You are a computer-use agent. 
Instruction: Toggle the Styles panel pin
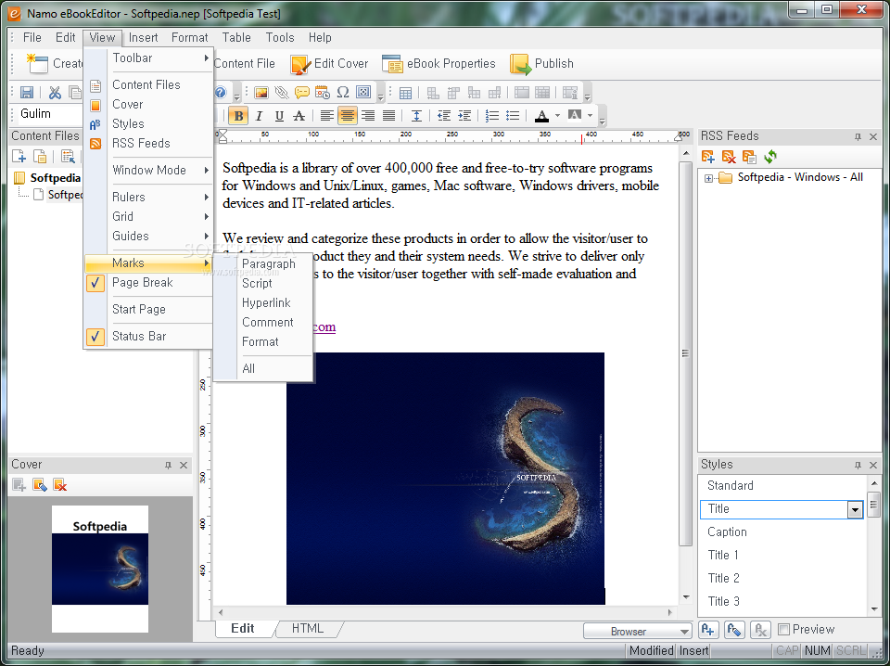point(858,465)
